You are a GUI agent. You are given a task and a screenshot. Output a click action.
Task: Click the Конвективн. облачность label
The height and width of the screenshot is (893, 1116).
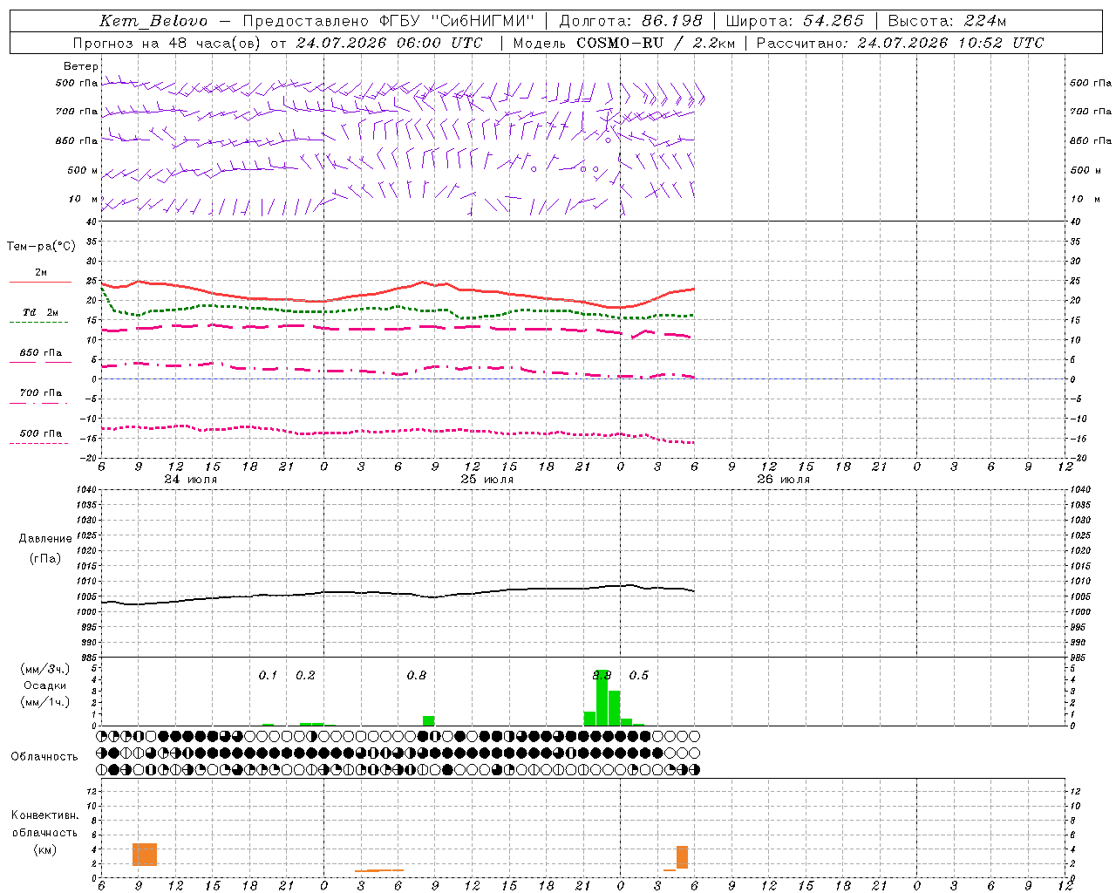44,832
